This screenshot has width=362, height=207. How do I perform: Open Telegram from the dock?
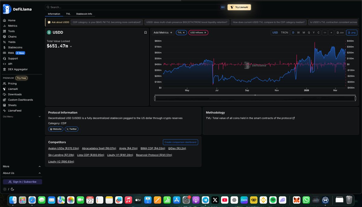tap(206, 200)
